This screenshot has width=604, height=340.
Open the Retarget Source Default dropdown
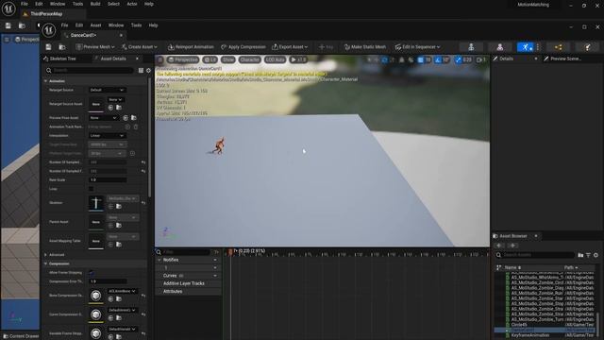pyautogui.click(x=107, y=90)
